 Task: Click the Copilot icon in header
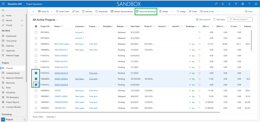256,4
